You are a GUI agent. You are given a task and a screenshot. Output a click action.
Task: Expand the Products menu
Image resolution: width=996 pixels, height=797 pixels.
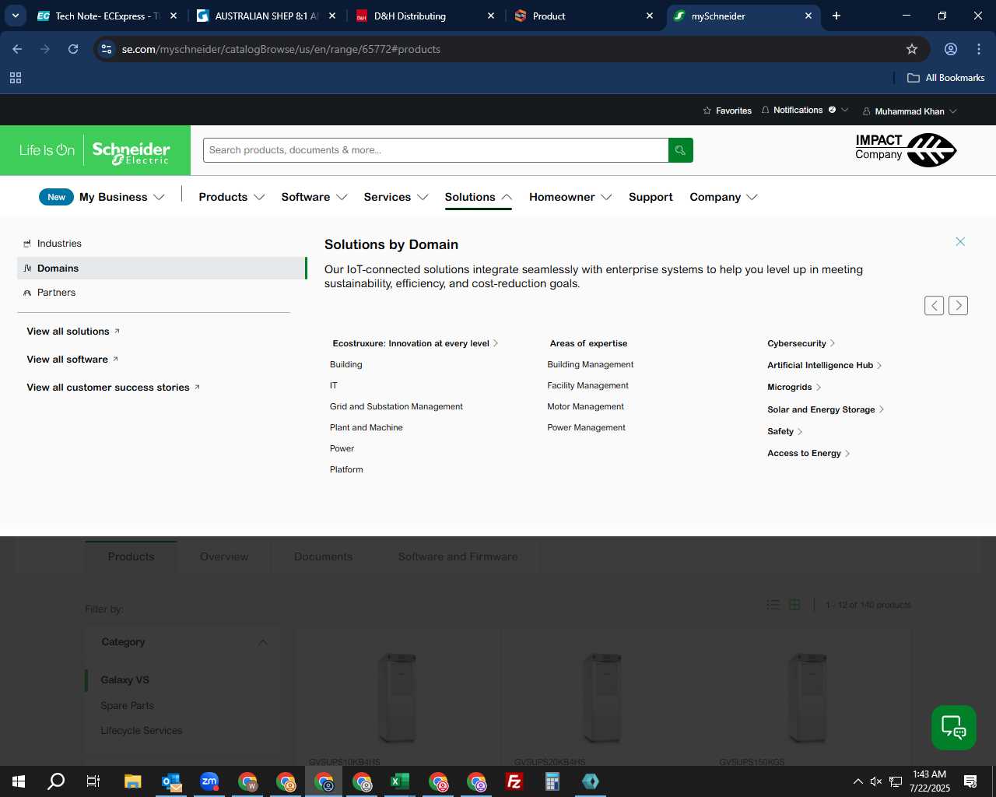(232, 197)
